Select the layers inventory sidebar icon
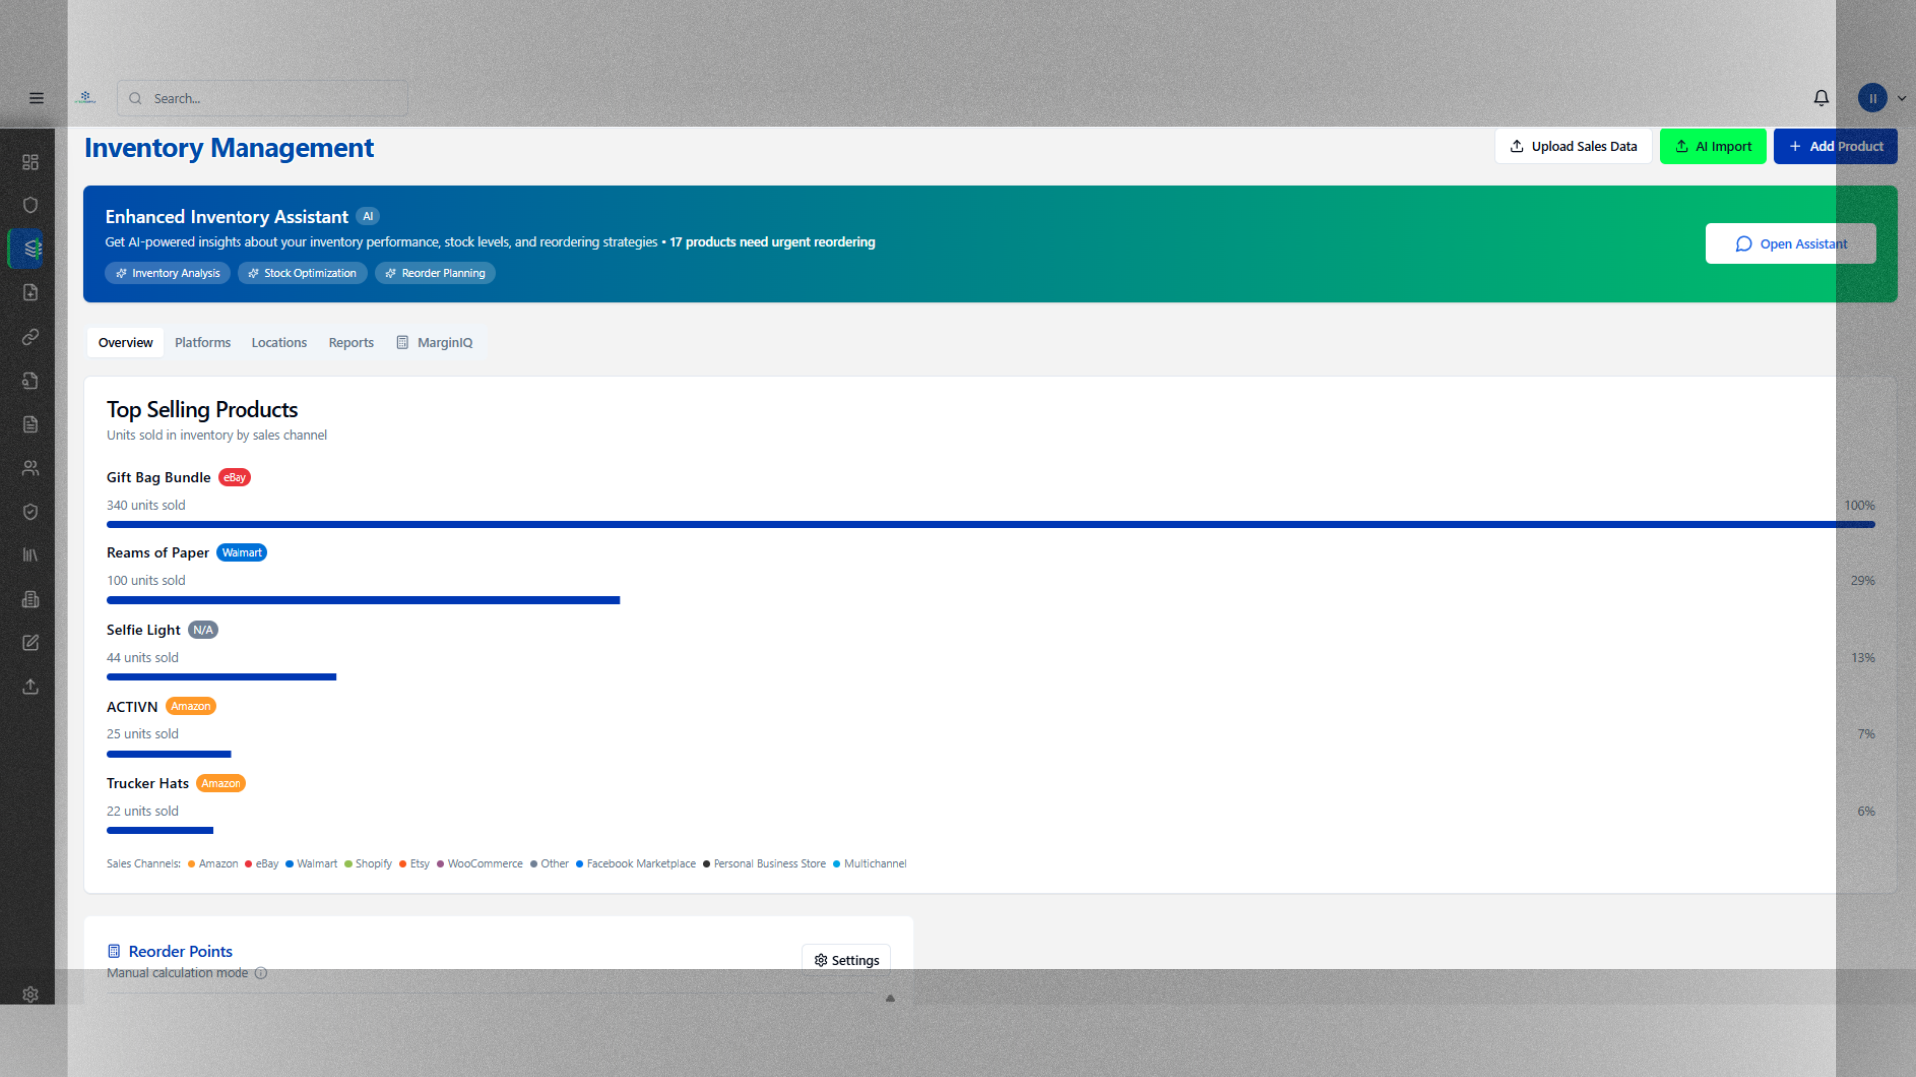 (x=32, y=249)
